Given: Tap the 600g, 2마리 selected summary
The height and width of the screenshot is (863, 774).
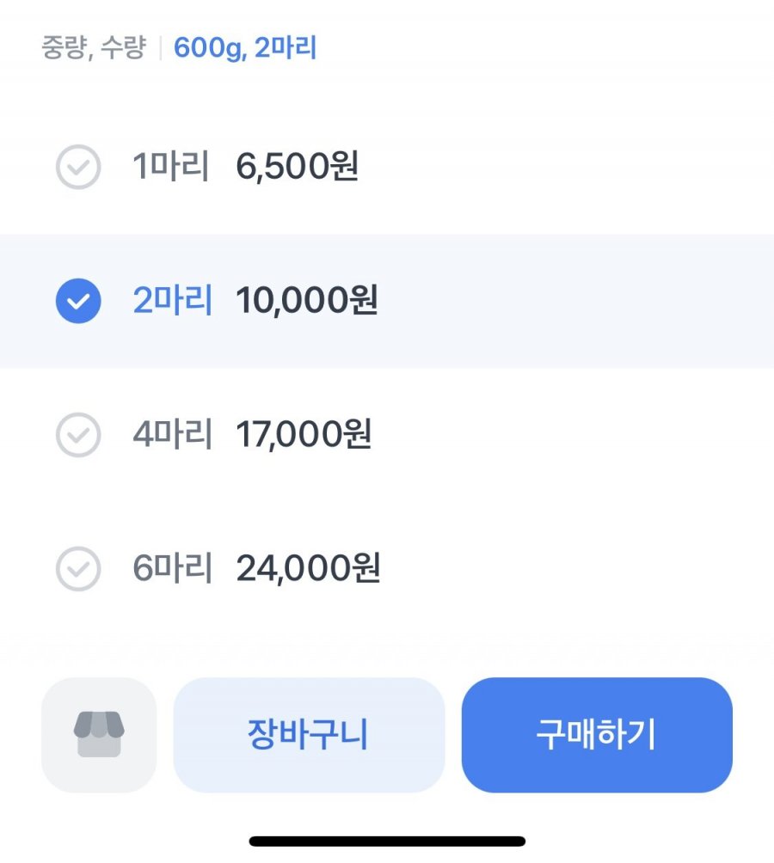Looking at the screenshot, I should click(x=245, y=48).
